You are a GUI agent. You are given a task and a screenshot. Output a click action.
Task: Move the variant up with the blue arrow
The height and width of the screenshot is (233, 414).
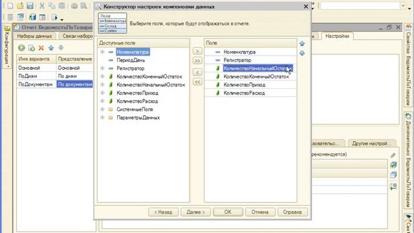click(x=51, y=48)
